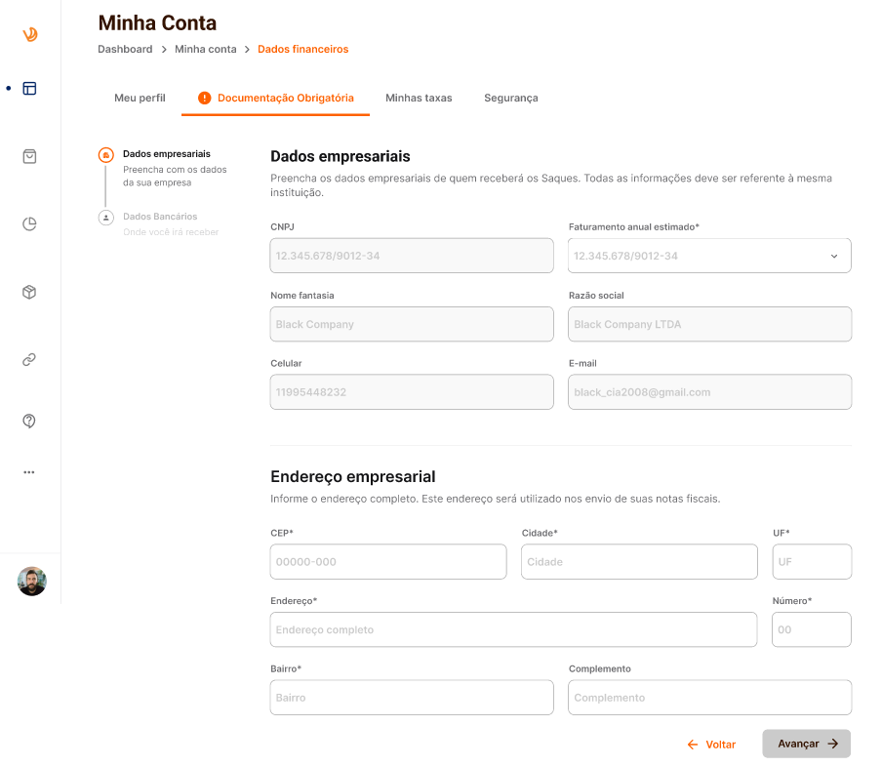Open the shopping bag icon in sidebar
The height and width of the screenshot is (766, 882).
click(x=29, y=156)
